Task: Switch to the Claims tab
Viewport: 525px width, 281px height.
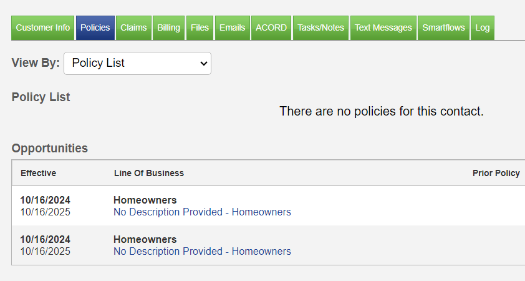Action: (133, 28)
